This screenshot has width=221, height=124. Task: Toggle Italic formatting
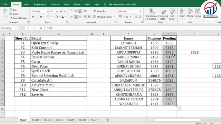click(x=37, y=17)
